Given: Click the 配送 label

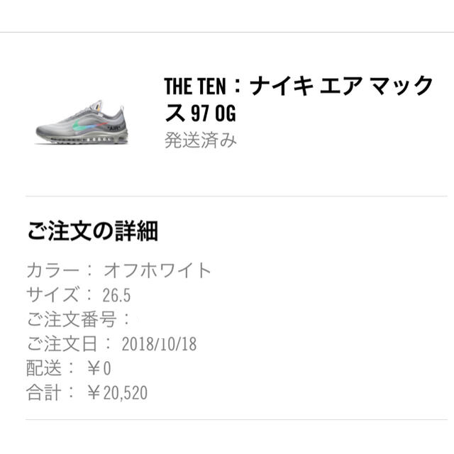Looking at the screenshot, I should tap(44, 368).
